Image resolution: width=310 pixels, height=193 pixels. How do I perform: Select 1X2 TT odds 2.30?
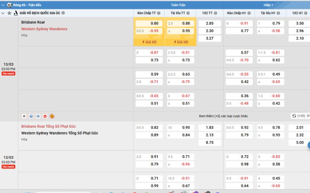(210, 31)
